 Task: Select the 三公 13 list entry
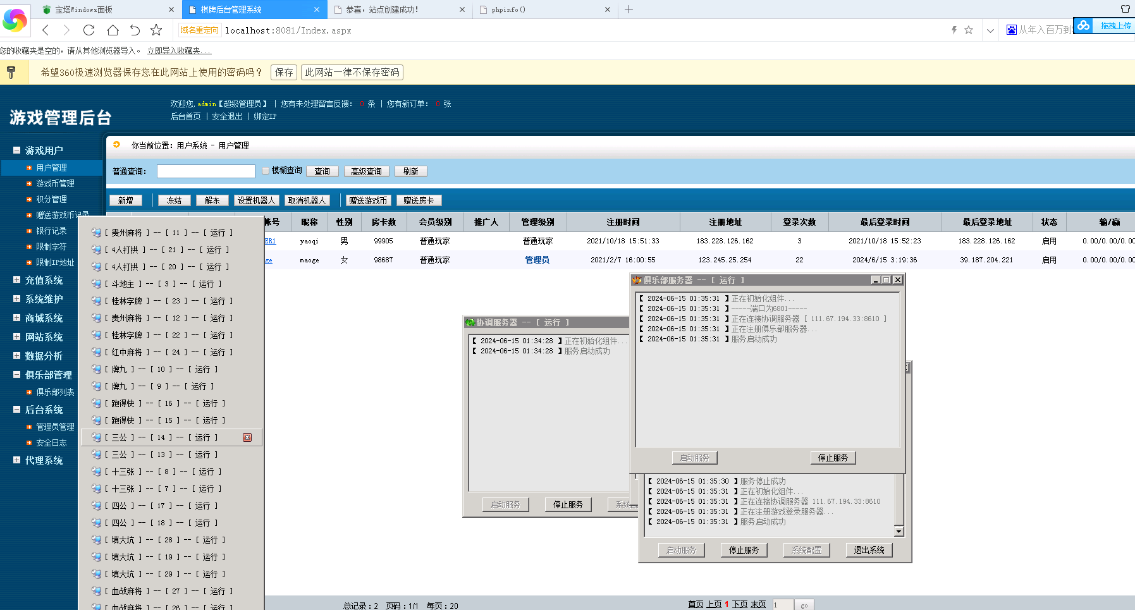point(171,454)
